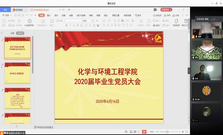The height and width of the screenshot is (135, 223).
Task: Switch to slide sorter grid view icon
Action: pos(135,132)
